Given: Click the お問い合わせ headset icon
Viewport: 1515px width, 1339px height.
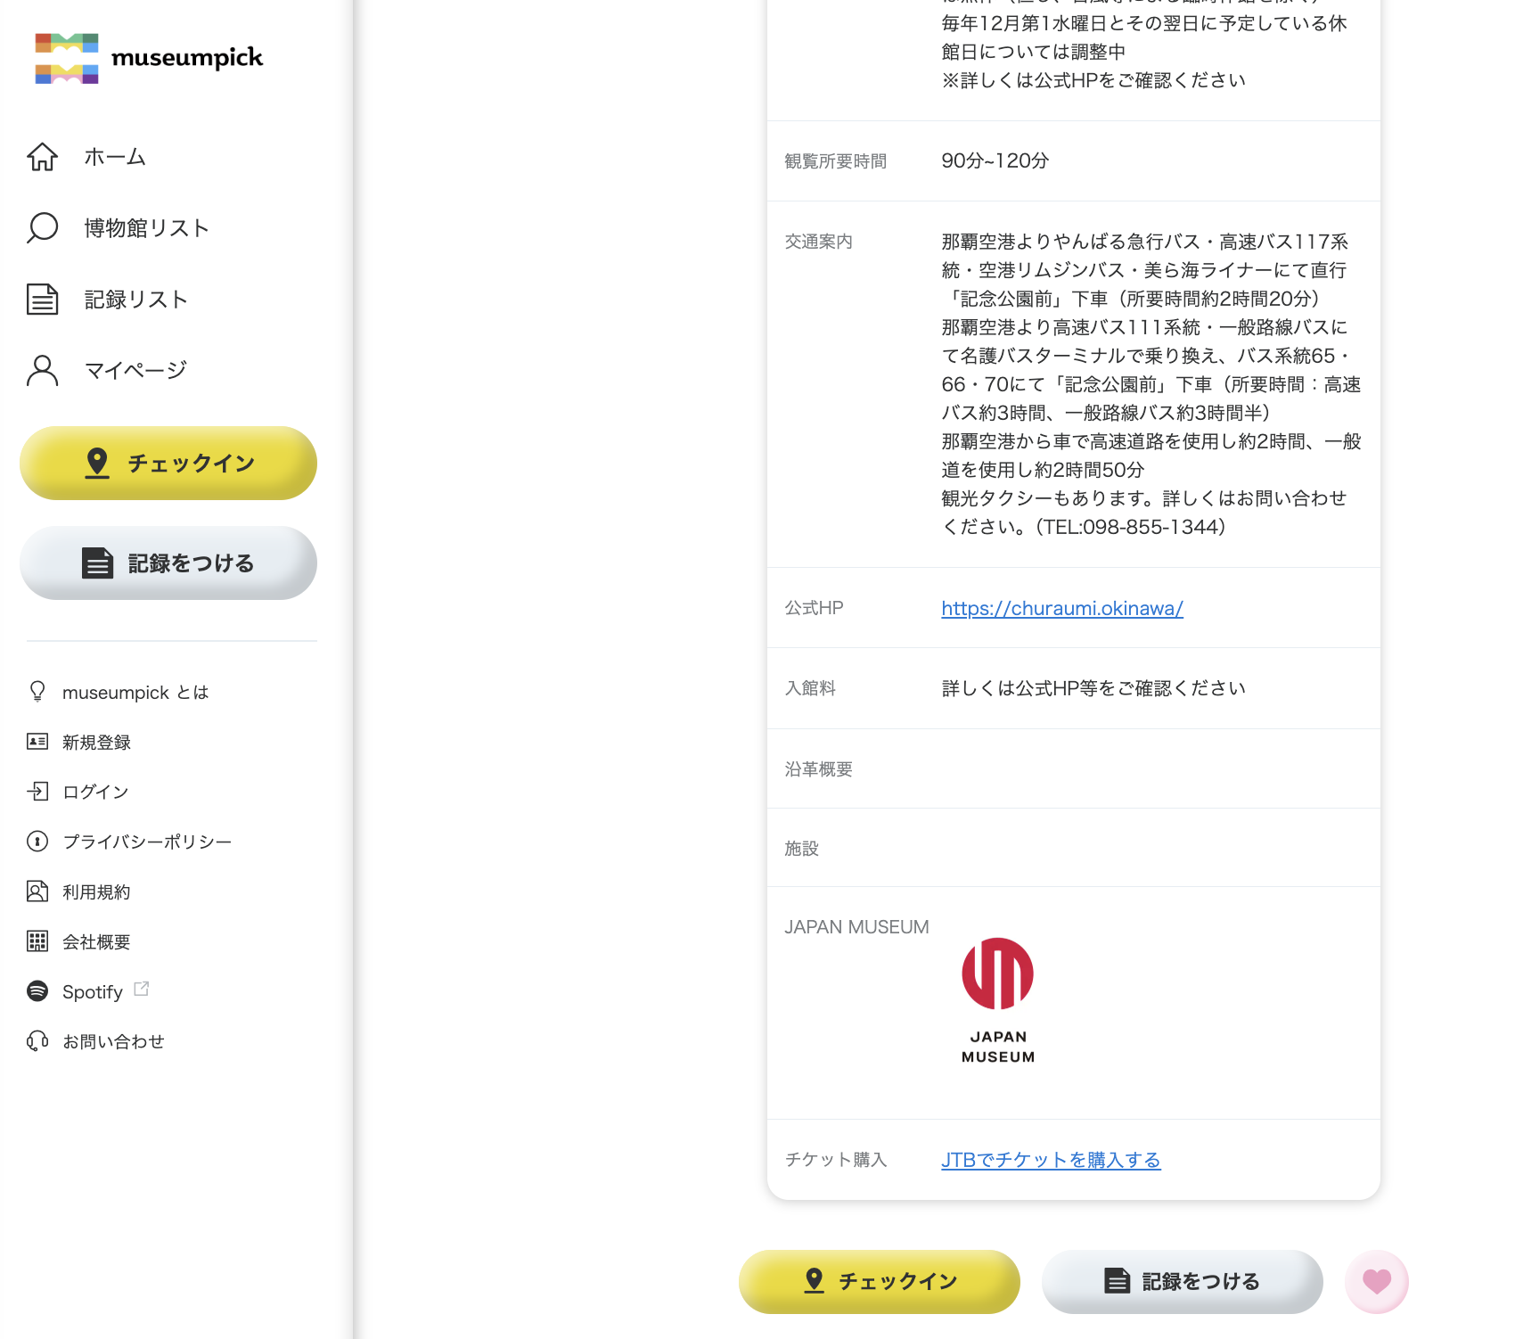Looking at the screenshot, I should coord(37,1041).
